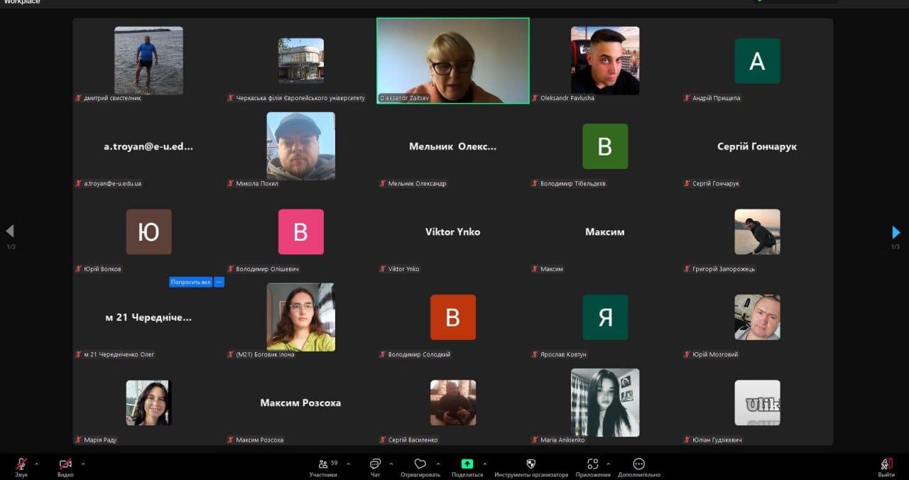The width and height of the screenshot is (909, 480).
Task: Open the three-dots menu beside Попросить вкл
Action: 219,282
